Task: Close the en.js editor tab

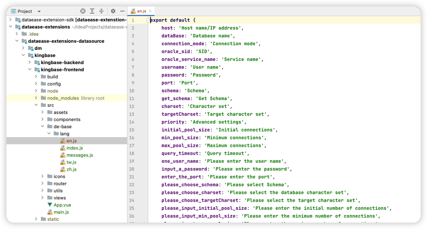Action: point(150,11)
